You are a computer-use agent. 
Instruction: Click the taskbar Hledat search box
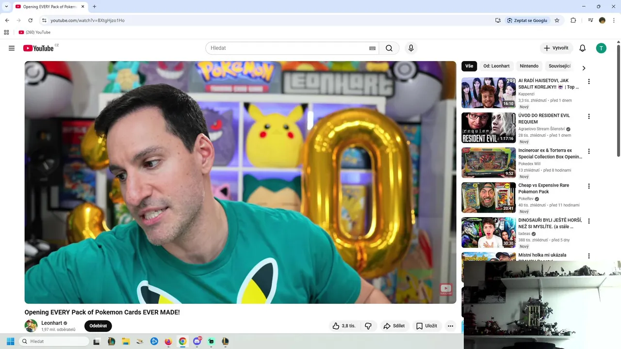point(54,341)
